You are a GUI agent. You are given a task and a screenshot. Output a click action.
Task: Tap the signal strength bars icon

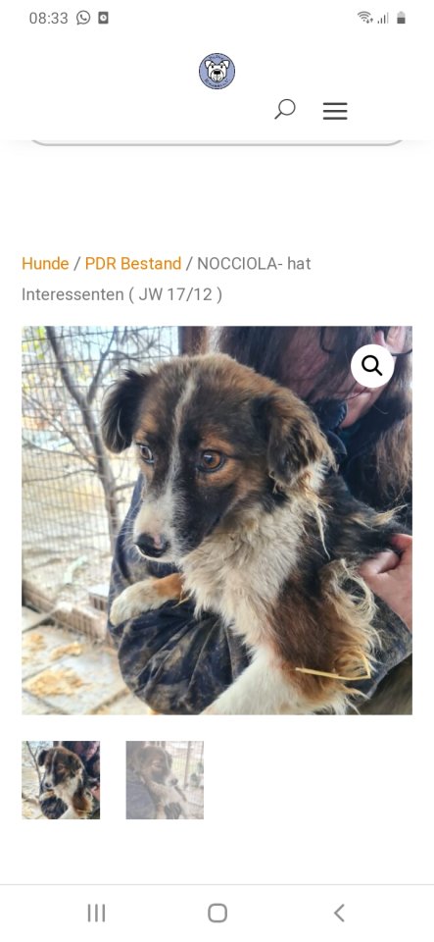click(x=382, y=18)
